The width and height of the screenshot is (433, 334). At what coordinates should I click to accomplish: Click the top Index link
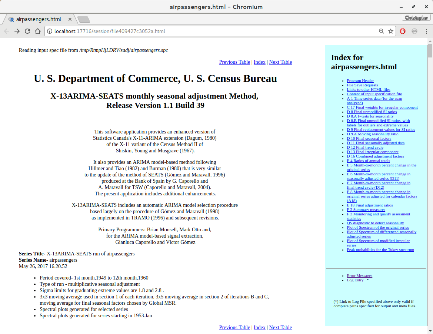click(x=260, y=62)
